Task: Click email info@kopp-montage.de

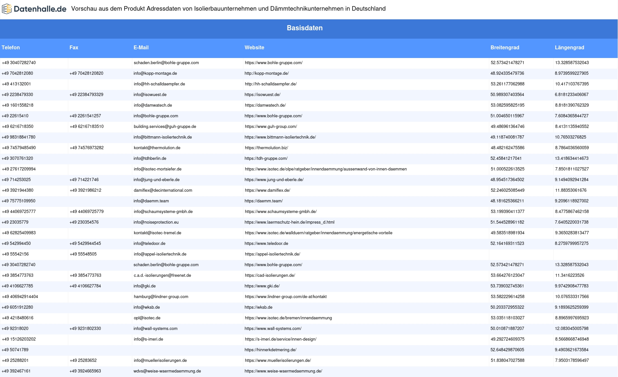Action: pos(155,73)
